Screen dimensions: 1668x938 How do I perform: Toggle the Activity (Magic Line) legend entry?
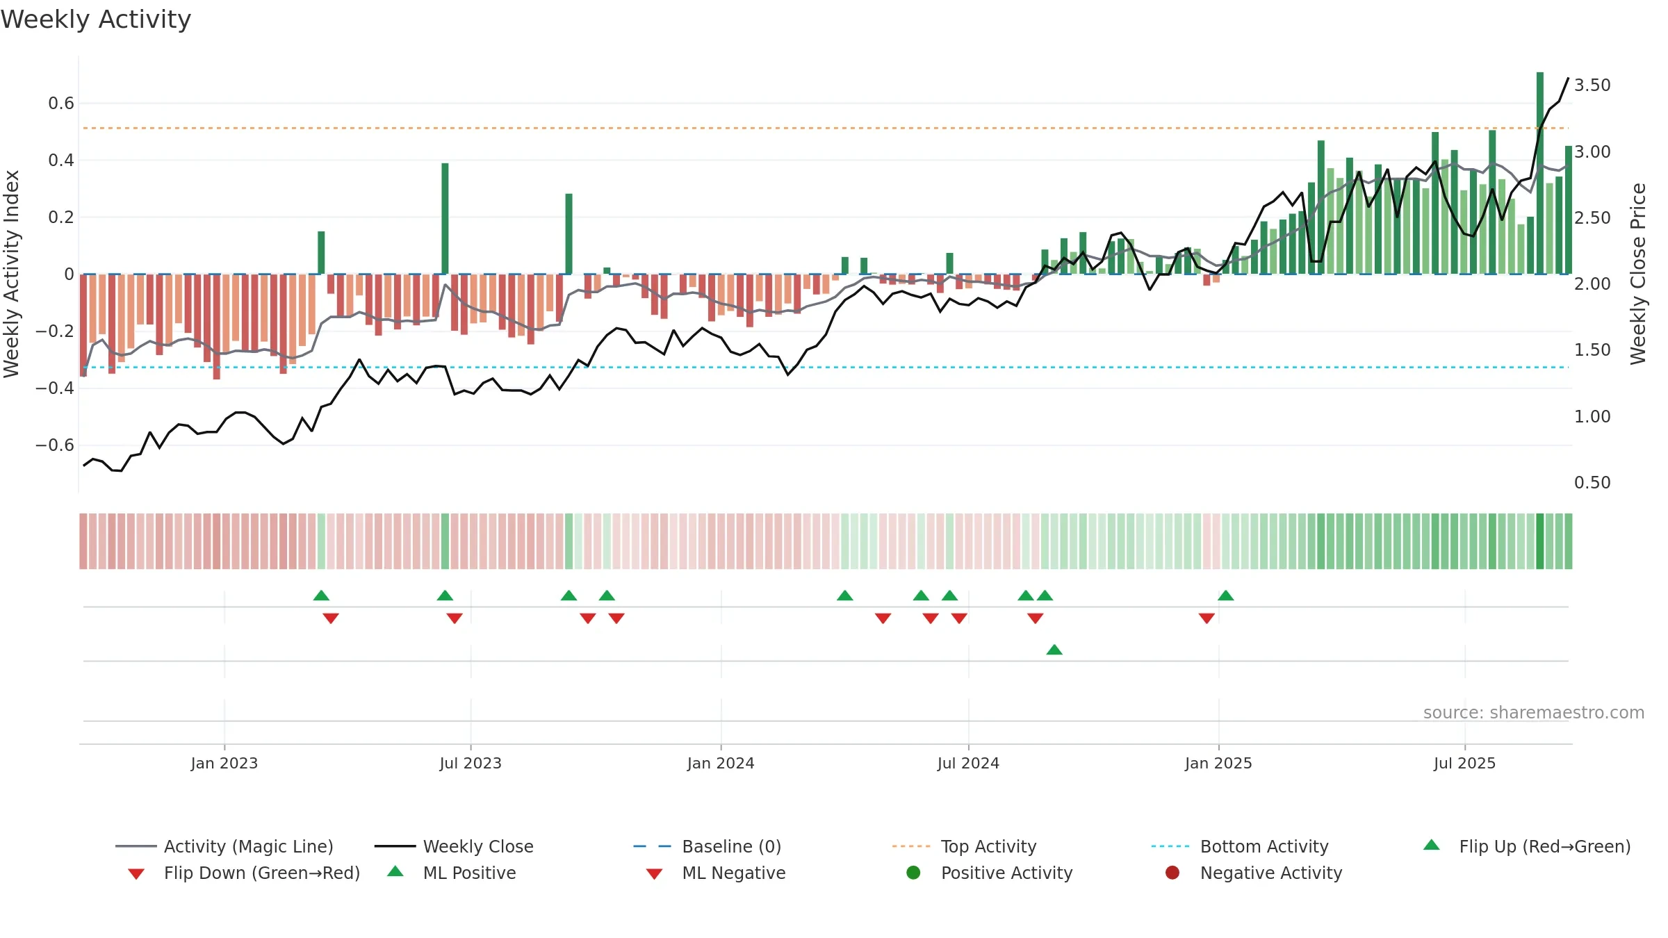pyautogui.click(x=224, y=846)
